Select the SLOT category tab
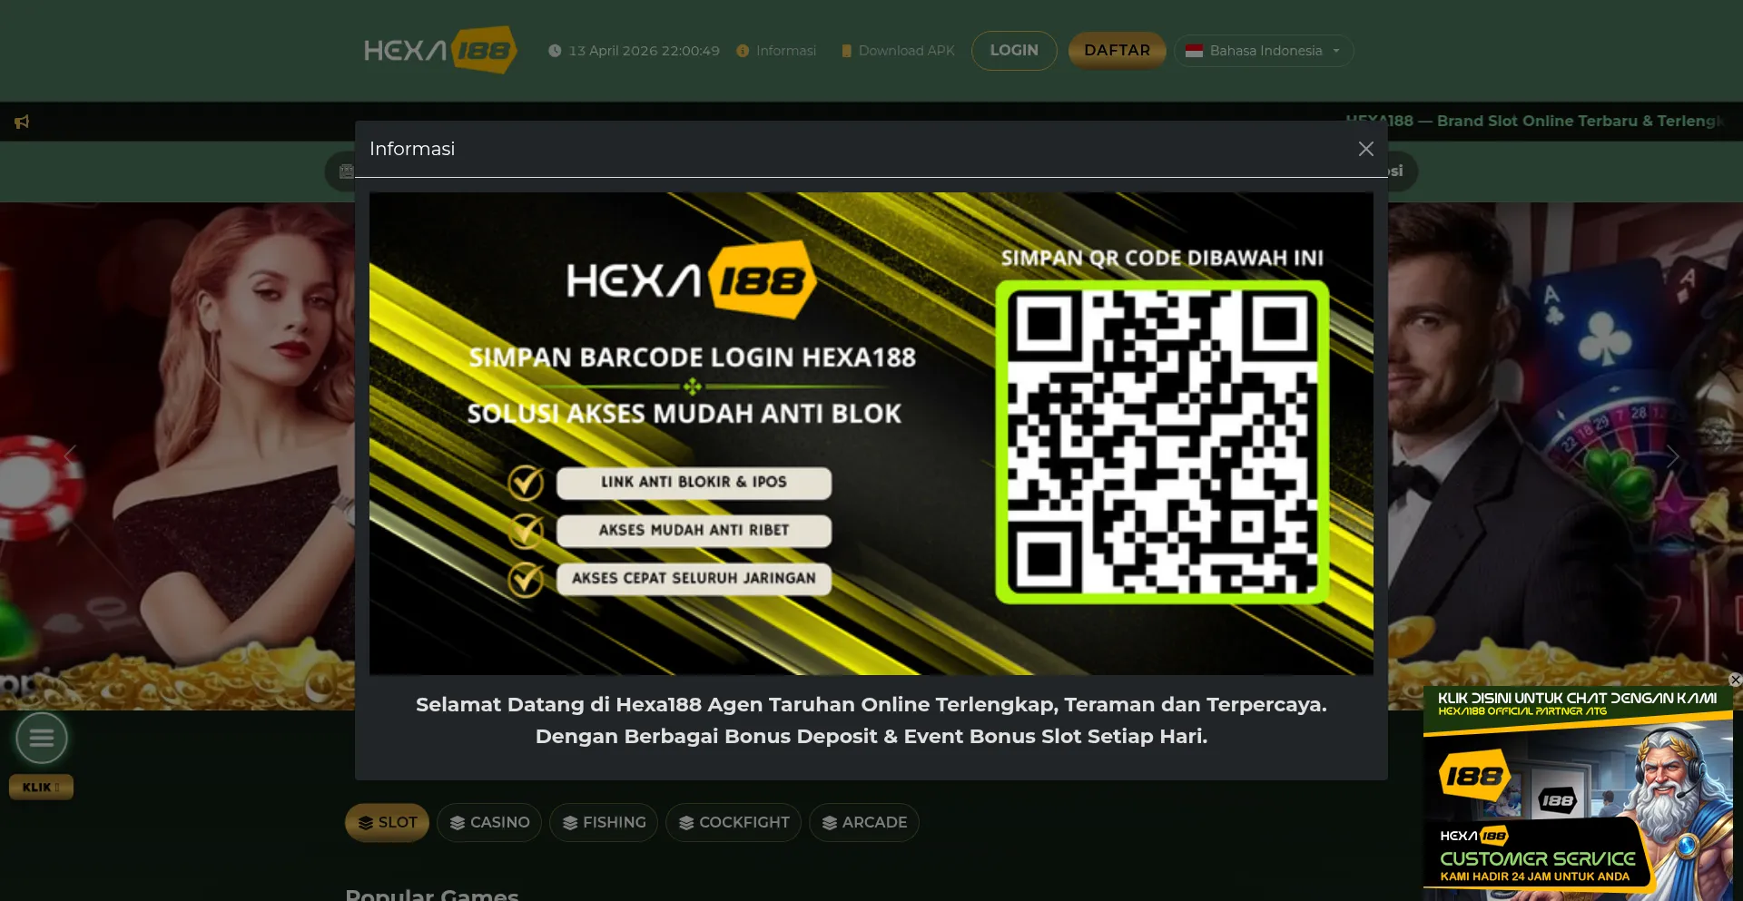The width and height of the screenshot is (1743, 901). [387, 822]
